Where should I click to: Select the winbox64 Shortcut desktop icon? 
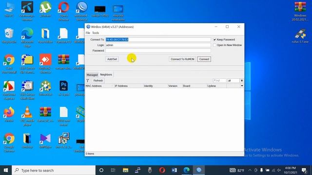tap(82, 11)
